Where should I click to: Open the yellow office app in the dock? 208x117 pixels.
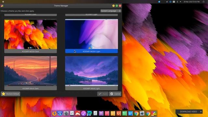(x=113, y=113)
